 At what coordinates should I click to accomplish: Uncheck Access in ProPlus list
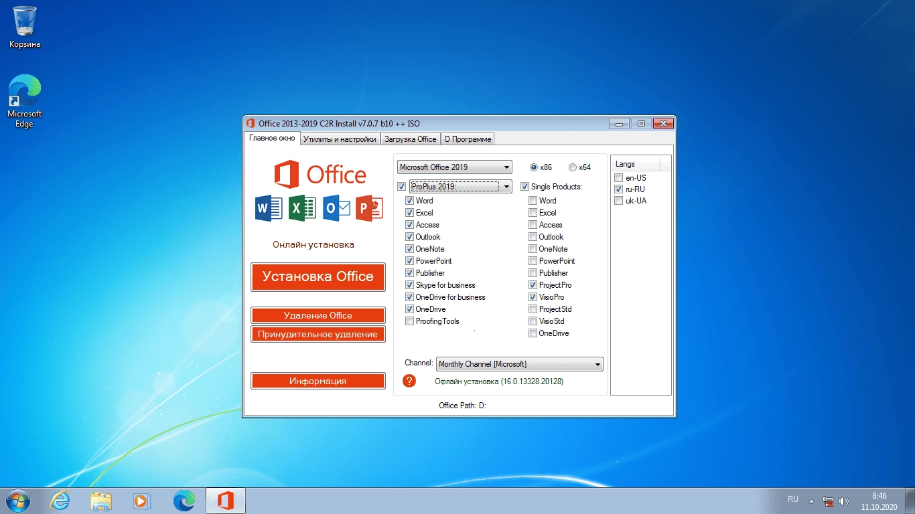(x=409, y=225)
